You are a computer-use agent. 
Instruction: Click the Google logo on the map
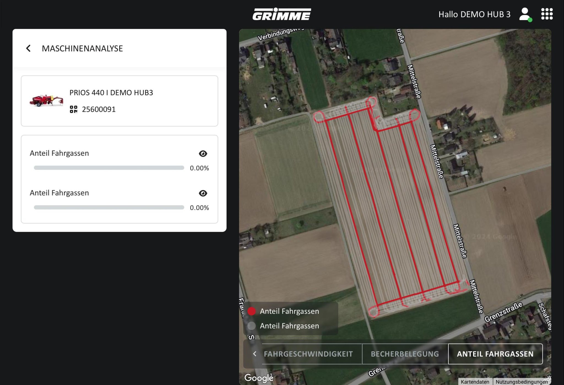pyautogui.click(x=259, y=378)
